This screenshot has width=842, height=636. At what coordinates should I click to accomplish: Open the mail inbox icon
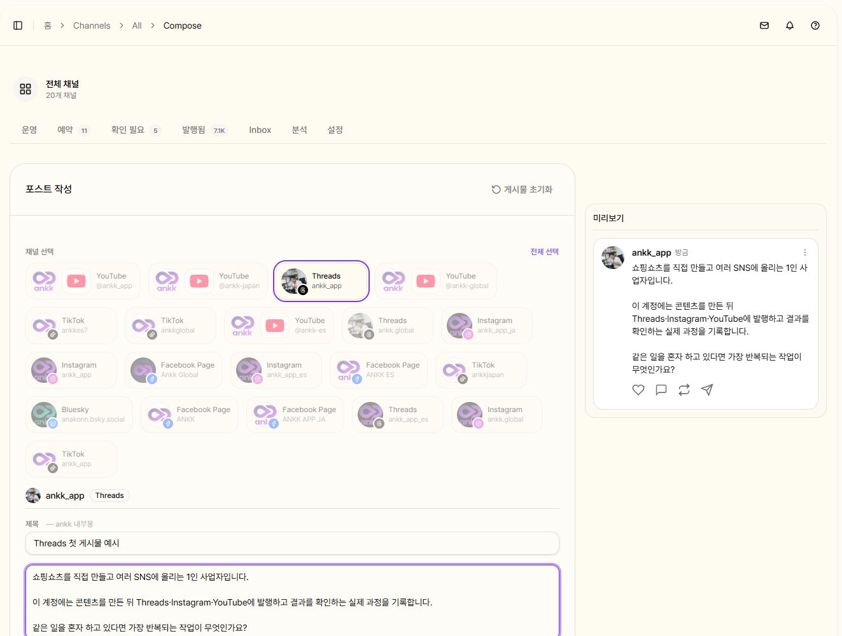click(x=764, y=25)
